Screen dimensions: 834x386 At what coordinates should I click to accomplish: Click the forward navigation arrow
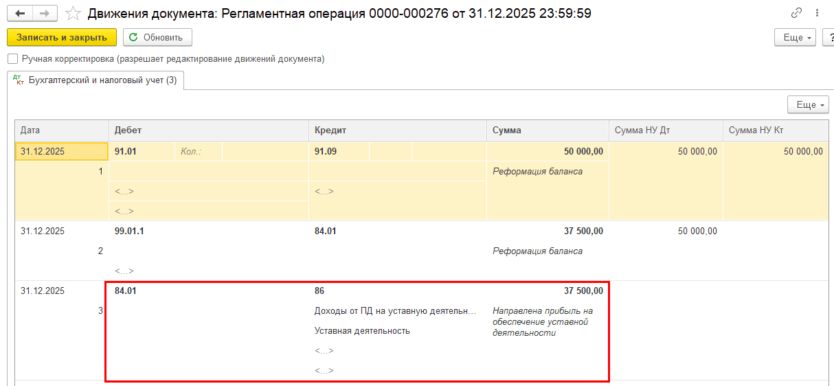pyautogui.click(x=45, y=13)
